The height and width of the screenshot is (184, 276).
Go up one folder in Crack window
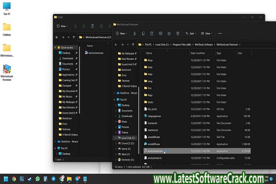click(x=74, y=37)
